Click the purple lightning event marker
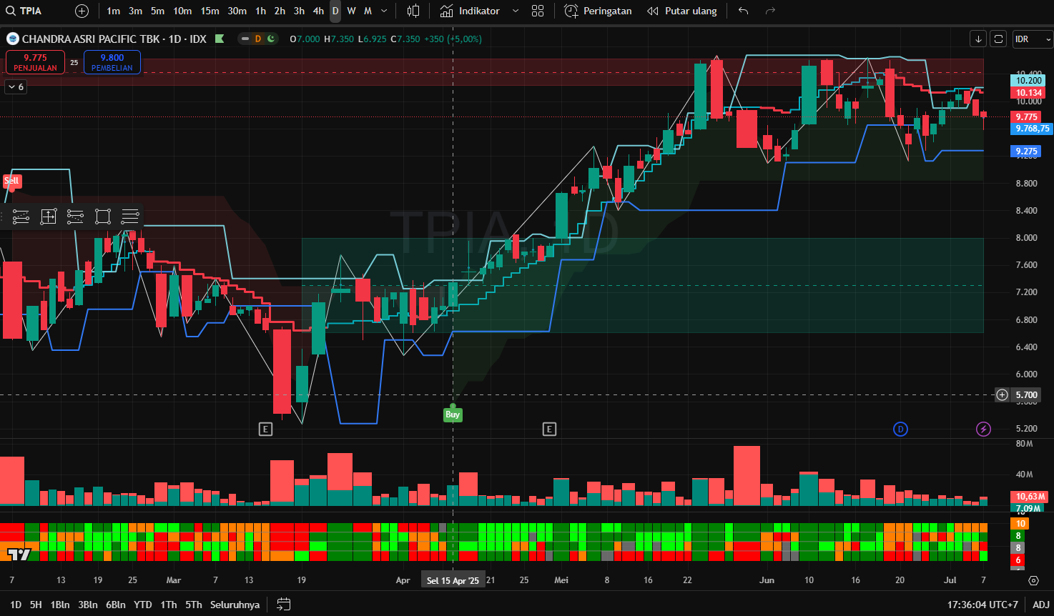This screenshot has height=616, width=1054. pos(984,429)
